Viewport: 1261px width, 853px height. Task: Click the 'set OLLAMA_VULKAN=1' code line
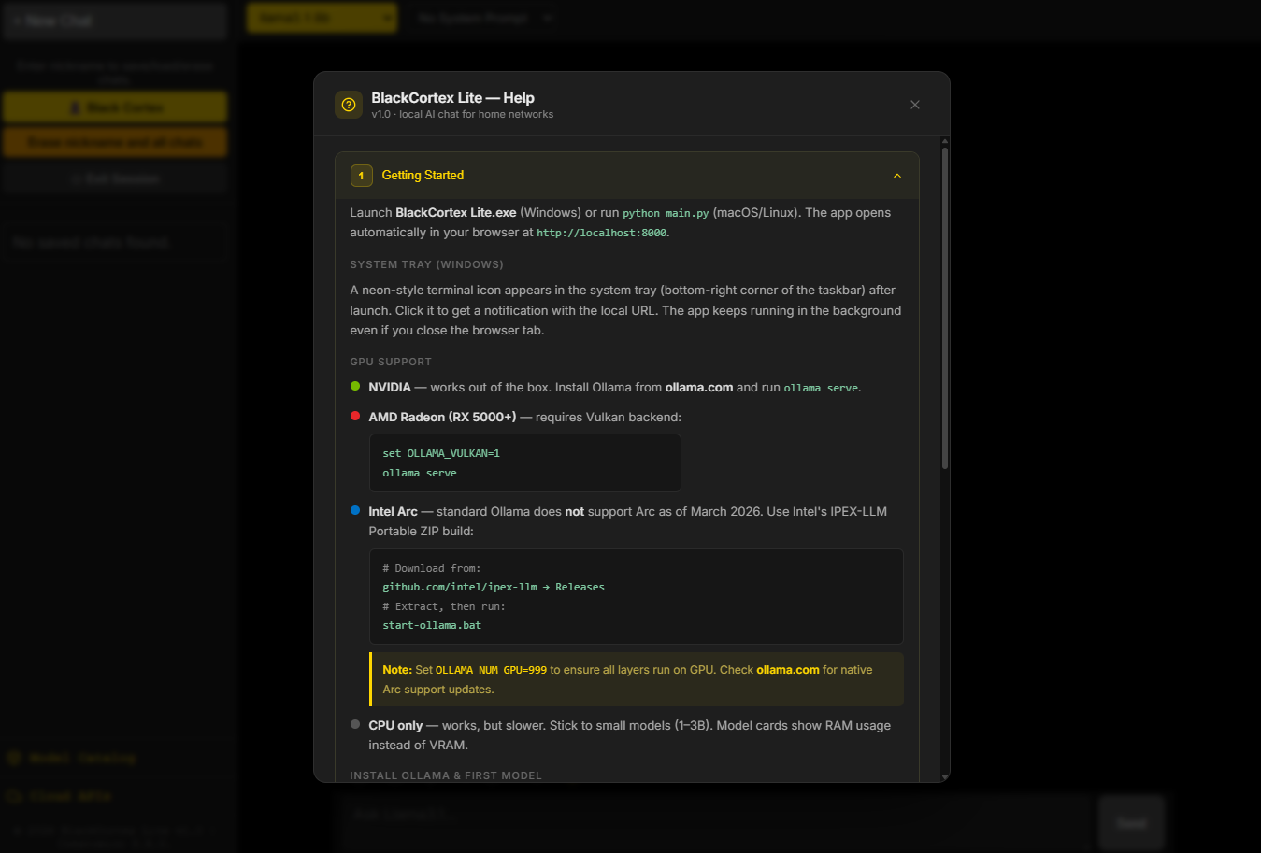point(441,453)
